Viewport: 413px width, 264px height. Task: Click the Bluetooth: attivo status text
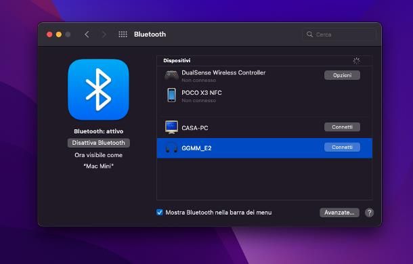(98, 131)
